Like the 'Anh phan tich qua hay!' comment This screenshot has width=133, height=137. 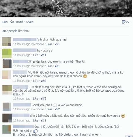coord(49,44)
